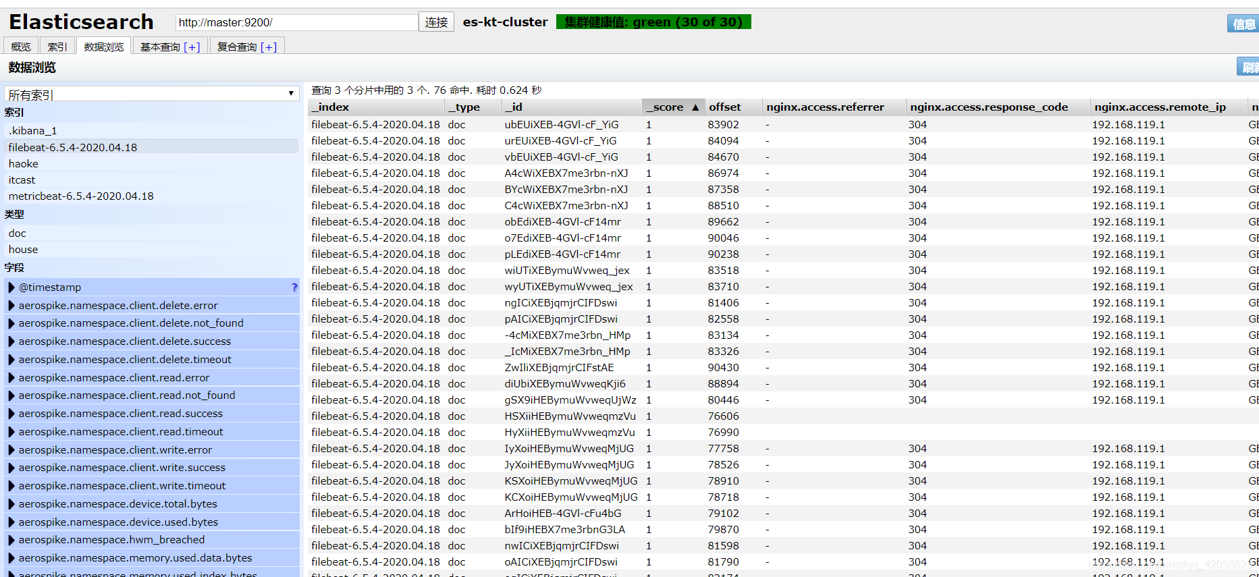Click the cluster health green status badge

click(x=653, y=22)
